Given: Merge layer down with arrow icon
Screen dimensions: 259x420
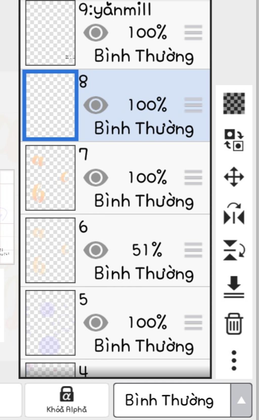Looking at the screenshot, I should pyautogui.click(x=234, y=287).
